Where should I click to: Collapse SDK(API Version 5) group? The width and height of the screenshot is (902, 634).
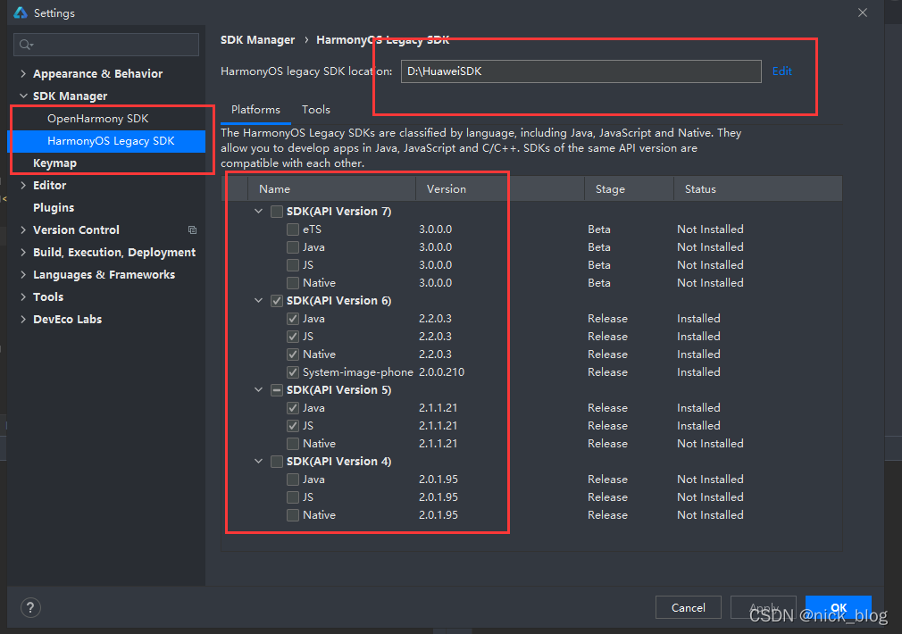(259, 390)
